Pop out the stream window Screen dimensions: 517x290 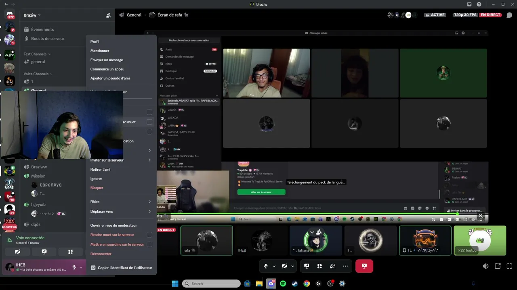click(498, 266)
